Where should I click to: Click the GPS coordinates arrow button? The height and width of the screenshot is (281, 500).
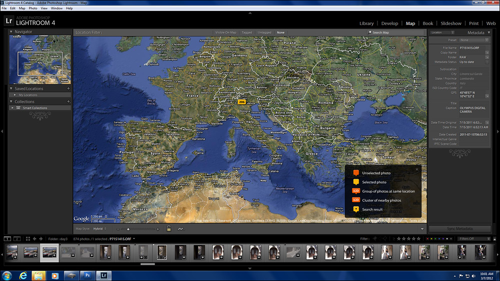point(487,96)
